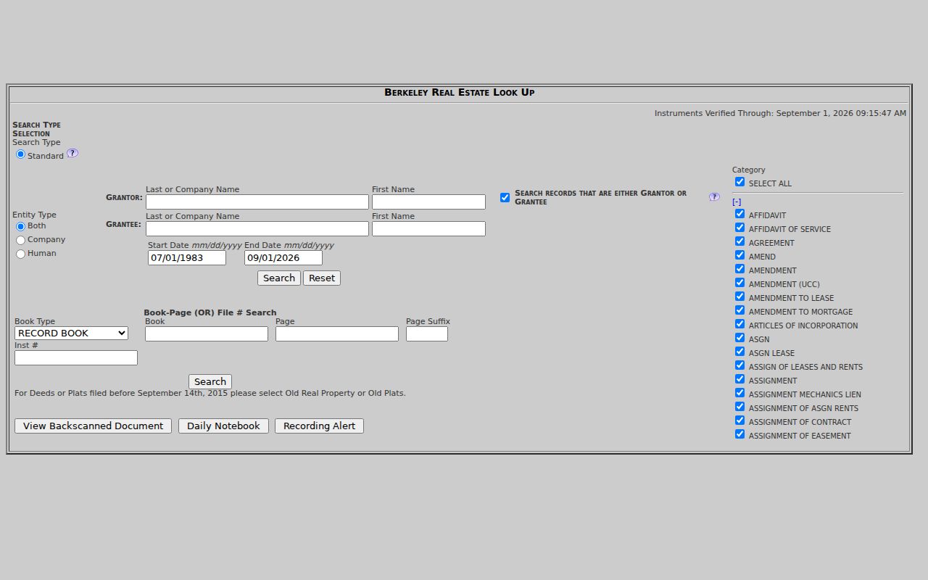The width and height of the screenshot is (928, 580).
Task: Click the name Search button beside Reset
Action: [279, 278]
